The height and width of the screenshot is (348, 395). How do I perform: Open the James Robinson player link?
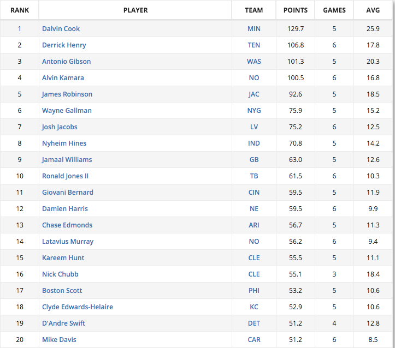[67, 94]
